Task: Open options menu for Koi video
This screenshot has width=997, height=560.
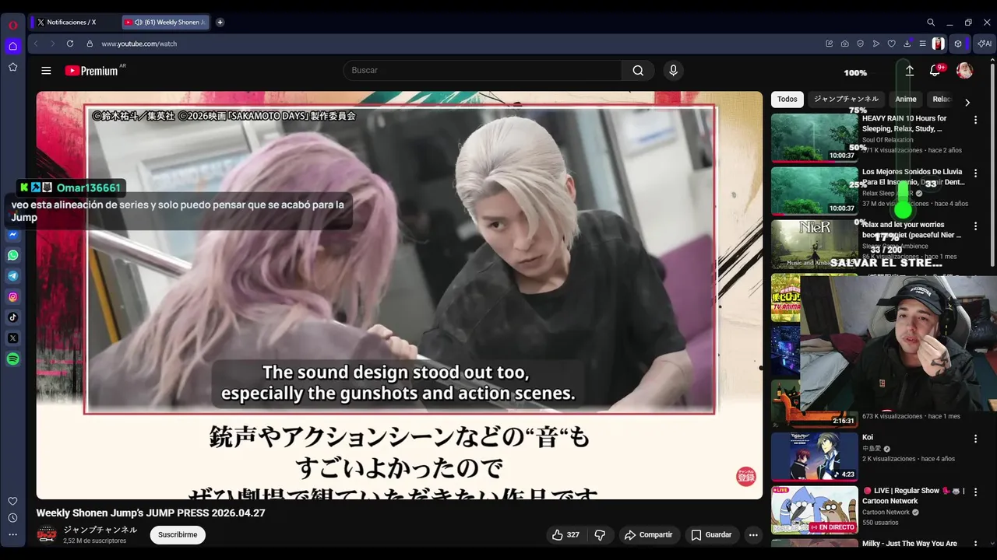Action: click(975, 439)
